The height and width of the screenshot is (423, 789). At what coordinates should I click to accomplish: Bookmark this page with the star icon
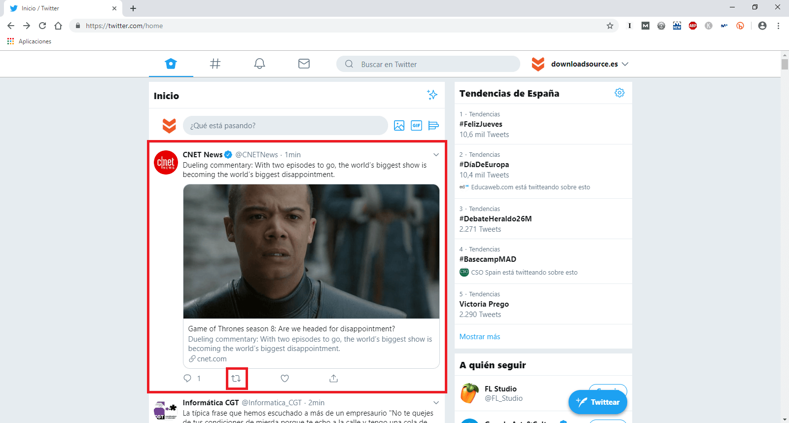[x=610, y=26]
